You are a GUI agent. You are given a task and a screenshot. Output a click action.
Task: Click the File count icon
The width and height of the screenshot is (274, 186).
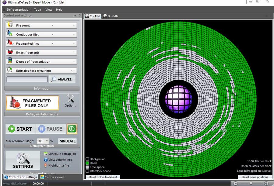coord(10,25)
